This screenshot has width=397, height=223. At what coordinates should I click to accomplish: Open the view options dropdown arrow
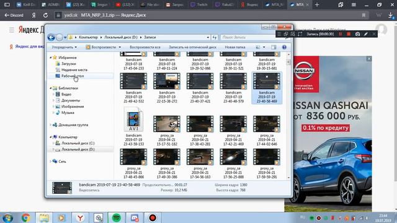point(264,47)
